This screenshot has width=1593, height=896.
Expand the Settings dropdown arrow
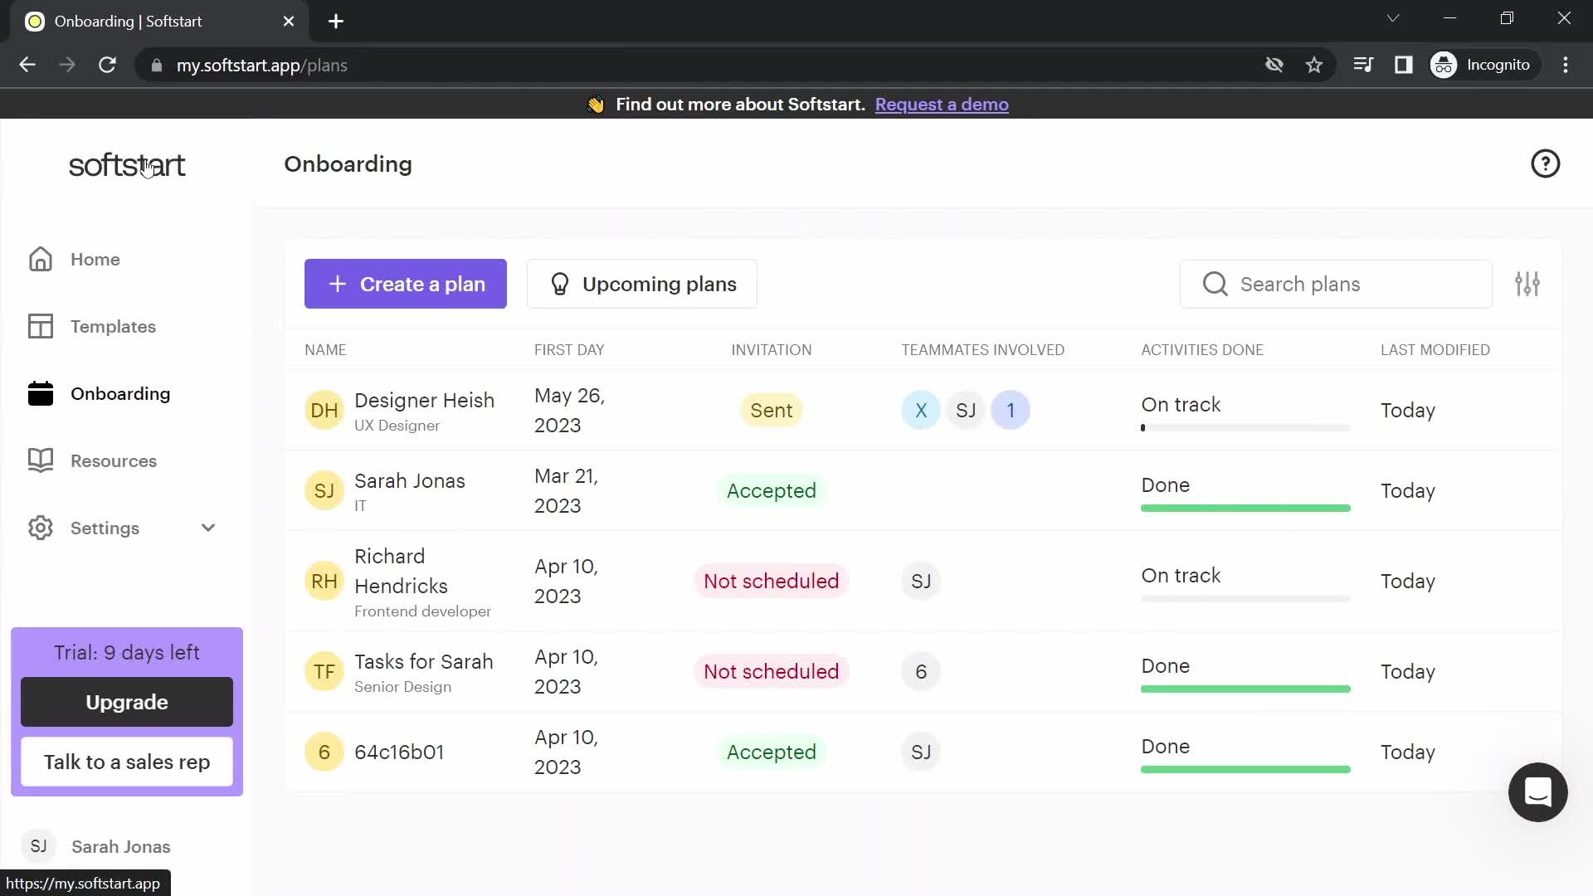(208, 528)
